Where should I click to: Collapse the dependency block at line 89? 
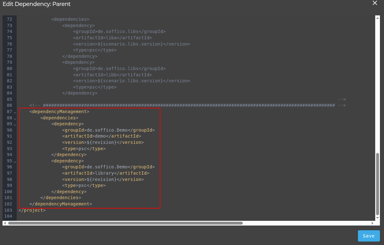(15, 124)
